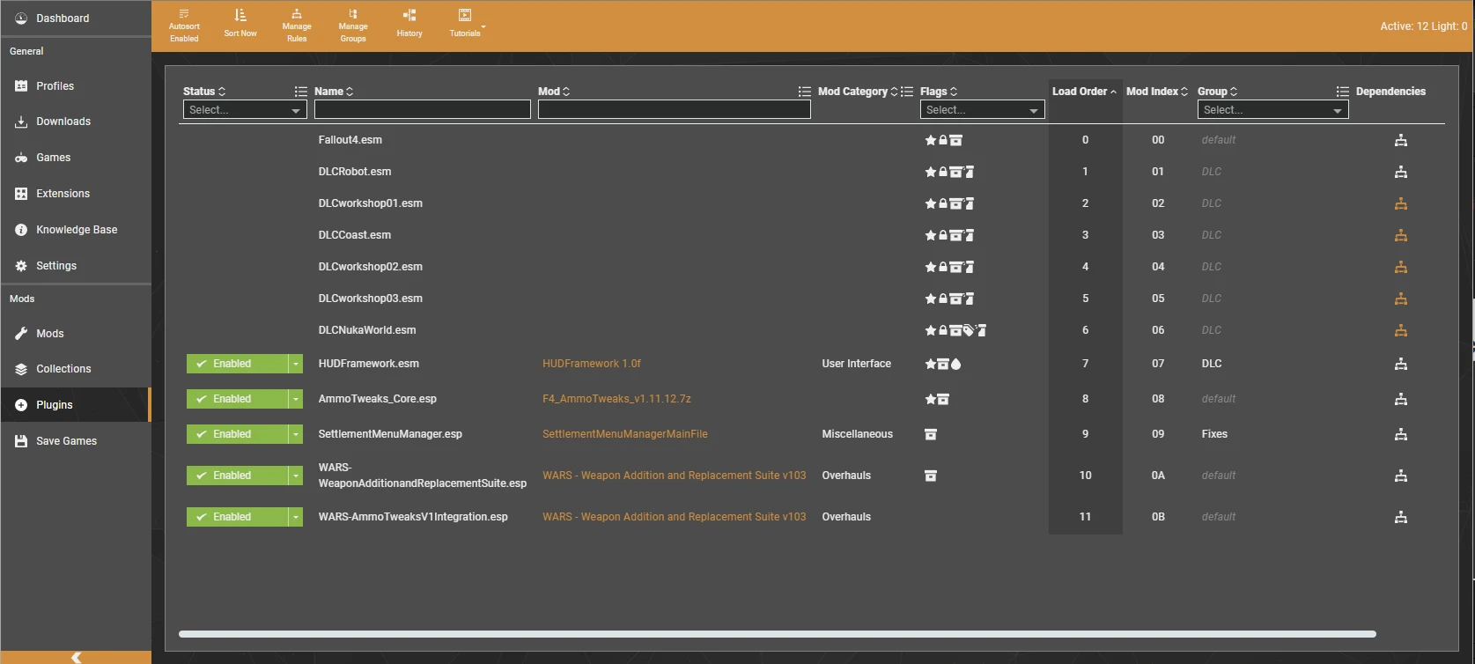
Task: Click the dependencies icon for DLCworkshop01.esm
Action: tap(1401, 203)
